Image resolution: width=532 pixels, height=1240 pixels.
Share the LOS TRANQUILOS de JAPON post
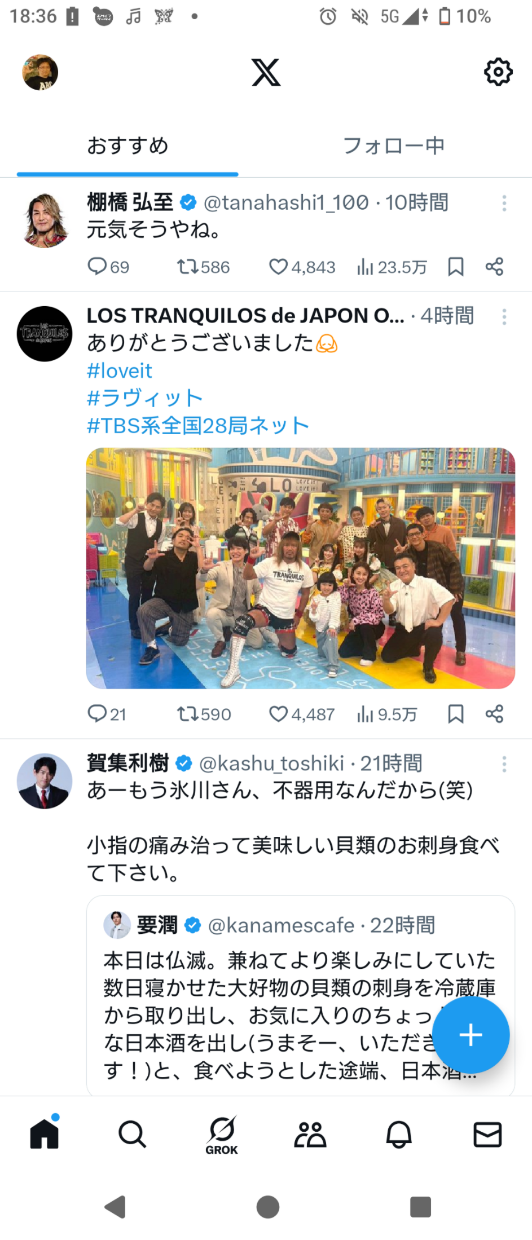pos(494,714)
